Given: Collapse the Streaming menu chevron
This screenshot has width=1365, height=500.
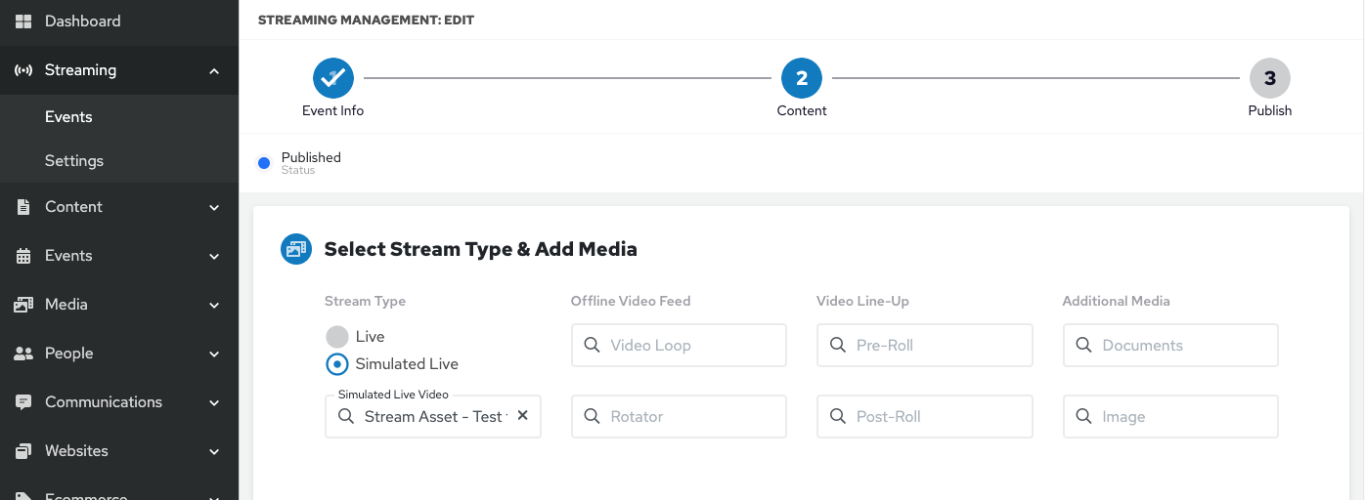Looking at the screenshot, I should [x=214, y=71].
